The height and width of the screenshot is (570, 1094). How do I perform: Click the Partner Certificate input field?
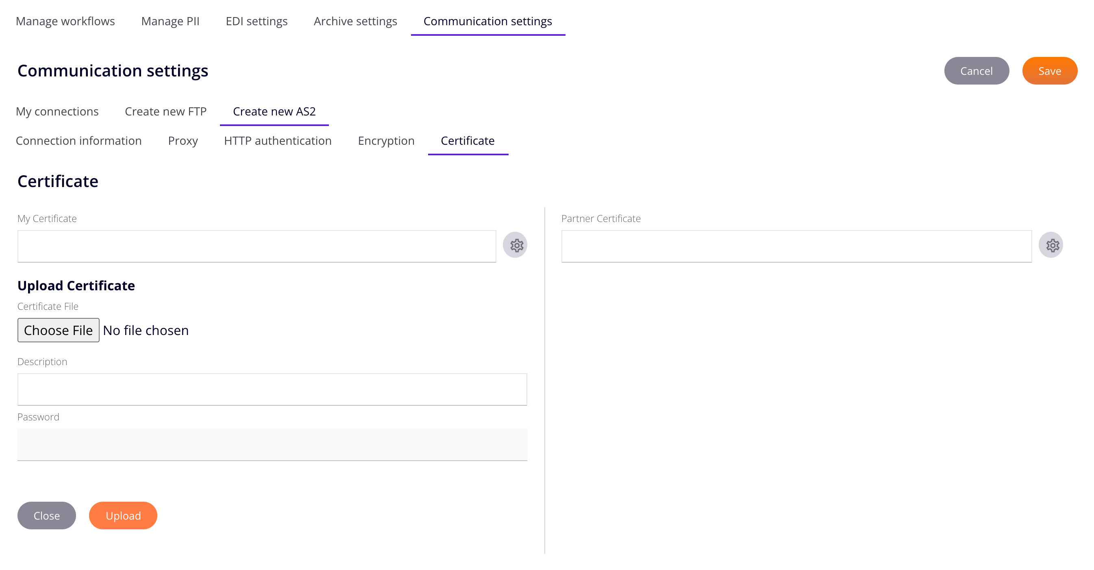click(797, 245)
